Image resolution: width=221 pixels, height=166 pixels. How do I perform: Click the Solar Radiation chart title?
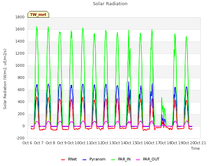pyautogui.click(x=110, y=4)
